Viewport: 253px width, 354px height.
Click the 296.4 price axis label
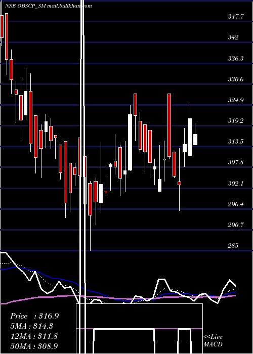[x=236, y=204]
